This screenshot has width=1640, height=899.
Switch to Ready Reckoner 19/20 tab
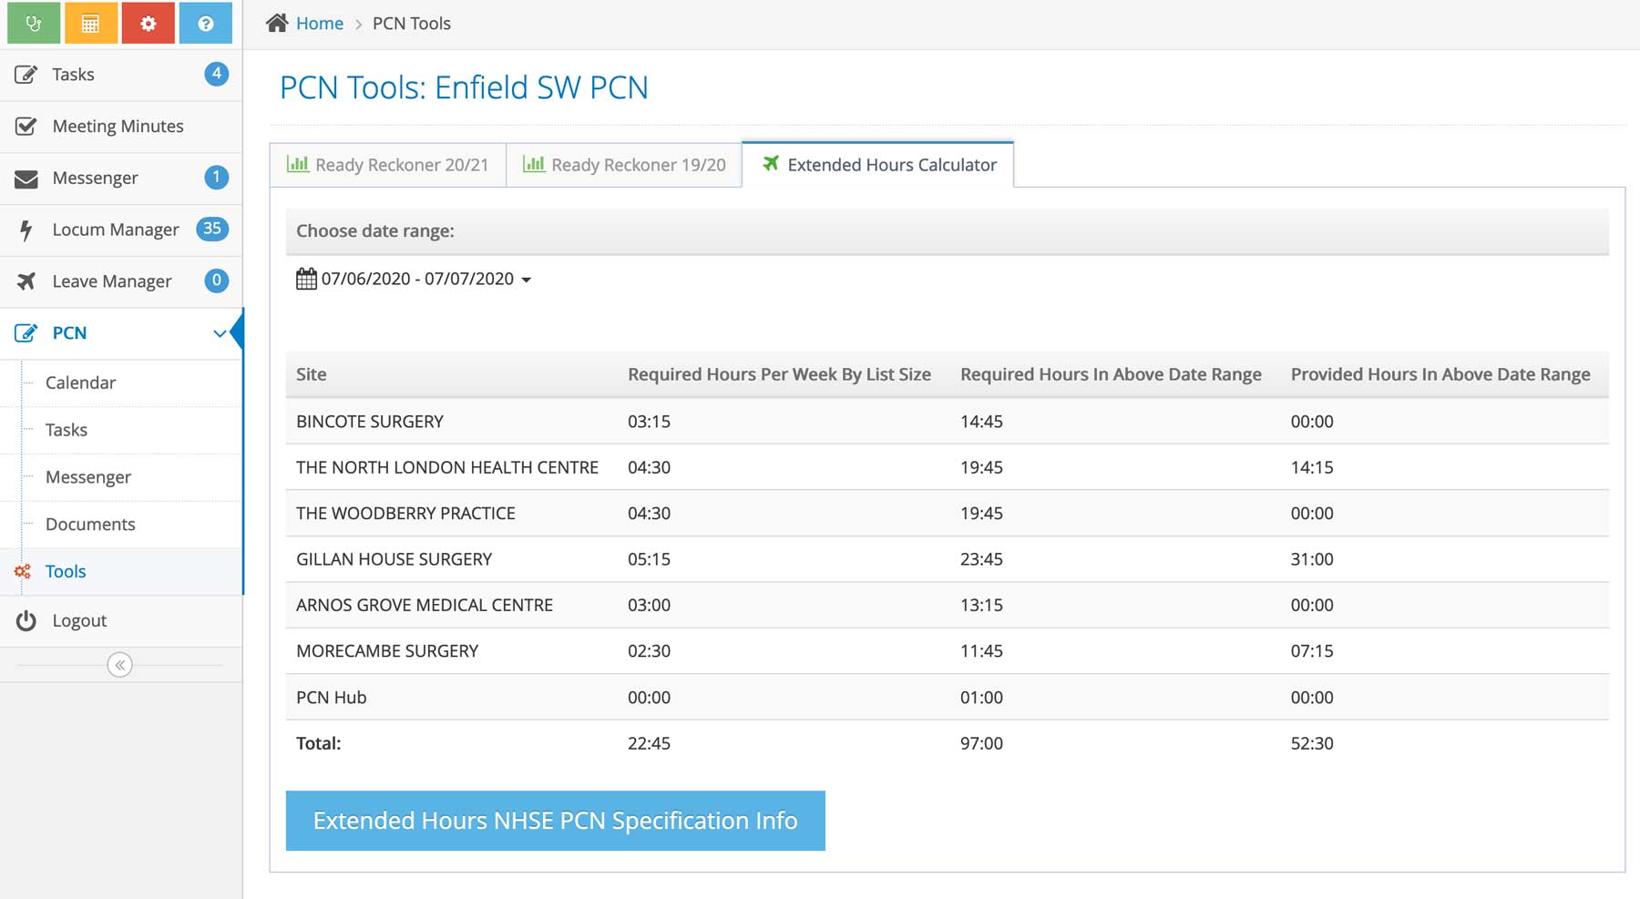(x=624, y=165)
